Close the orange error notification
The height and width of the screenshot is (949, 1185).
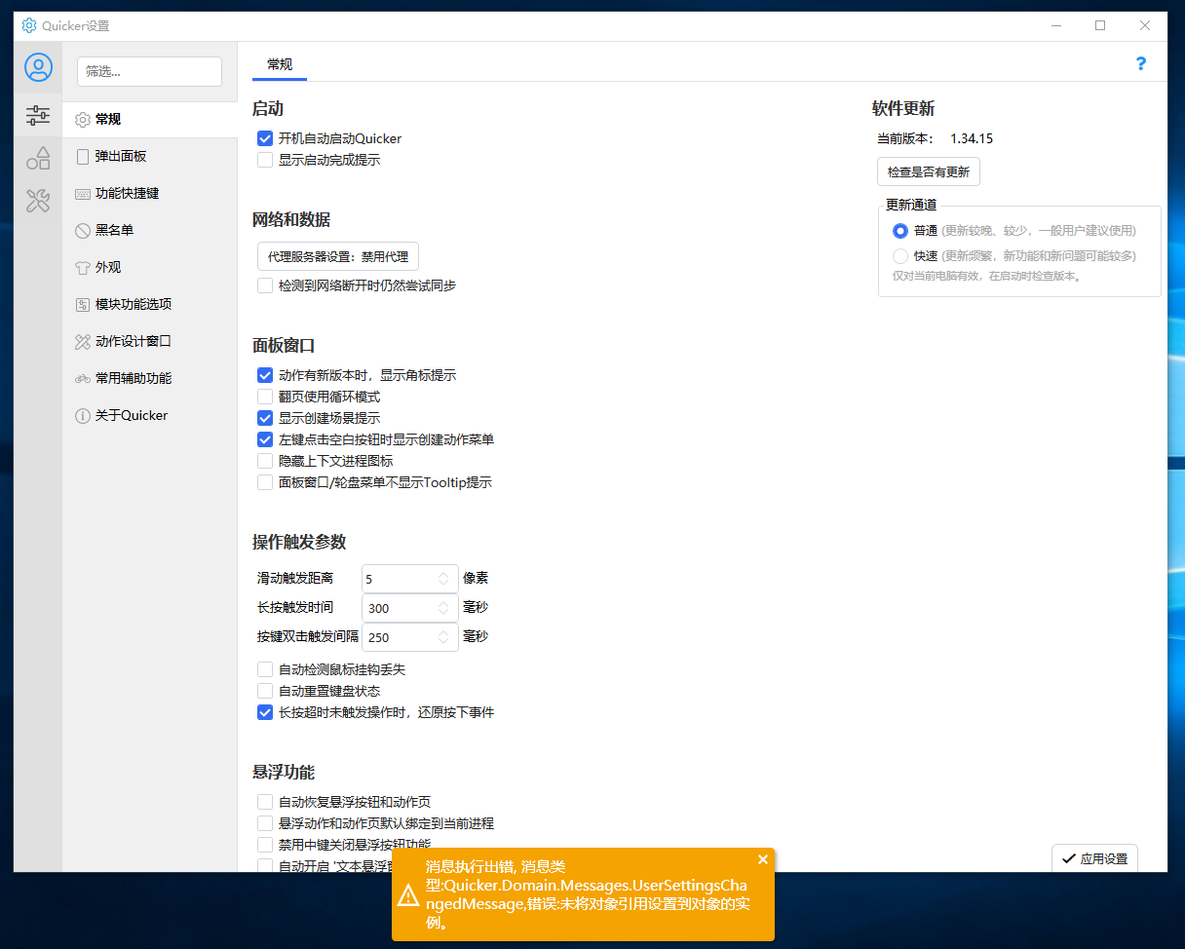click(763, 859)
